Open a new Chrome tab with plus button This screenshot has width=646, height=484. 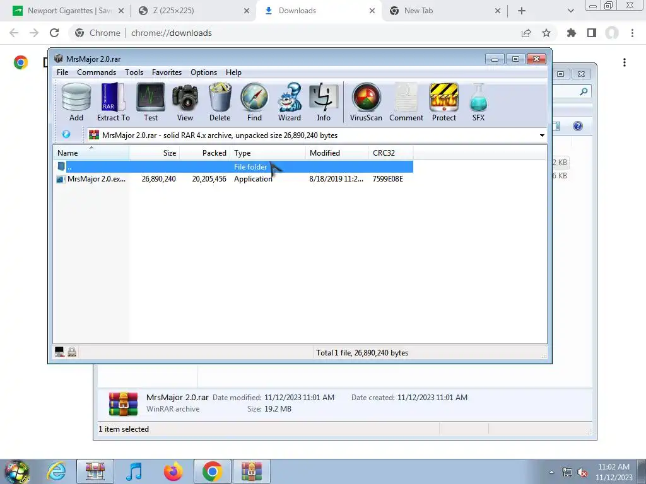(522, 11)
